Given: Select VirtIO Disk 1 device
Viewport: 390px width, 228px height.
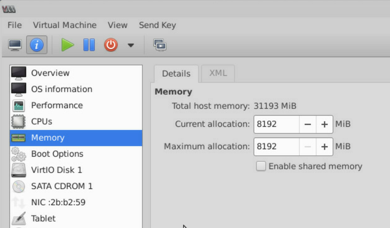Looking at the screenshot, I should pyautogui.click(x=56, y=170).
